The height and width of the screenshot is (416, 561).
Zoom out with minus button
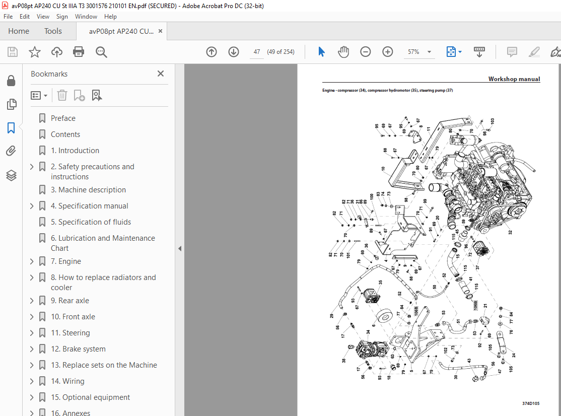[x=365, y=52]
